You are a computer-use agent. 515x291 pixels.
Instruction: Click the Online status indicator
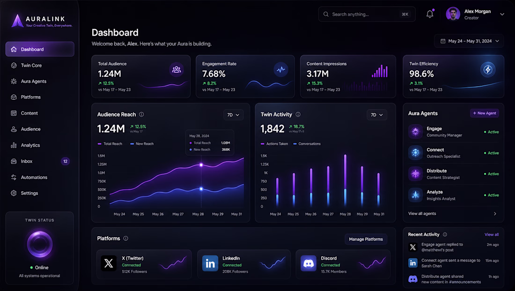[39, 268]
